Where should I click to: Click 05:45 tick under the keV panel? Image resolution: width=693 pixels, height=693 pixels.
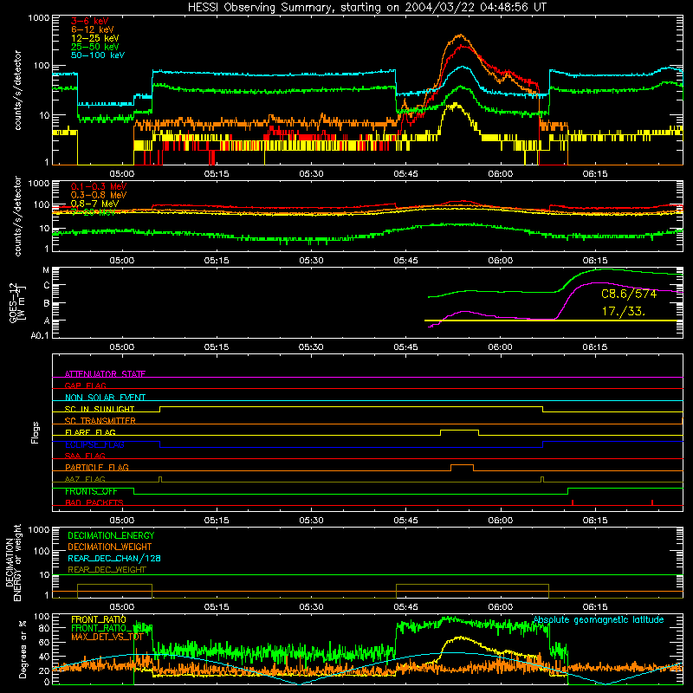pyautogui.click(x=405, y=174)
